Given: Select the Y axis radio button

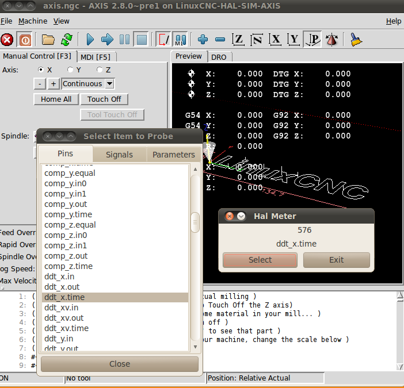Looking at the screenshot, I should coord(70,70).
